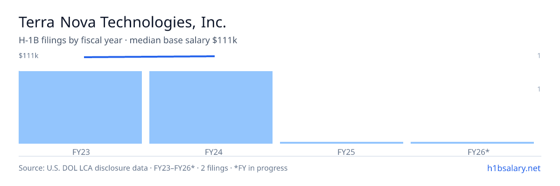The height and width of the screenshot is (186, 560).
Task: Click the blue median salary line
Action: 149,57
